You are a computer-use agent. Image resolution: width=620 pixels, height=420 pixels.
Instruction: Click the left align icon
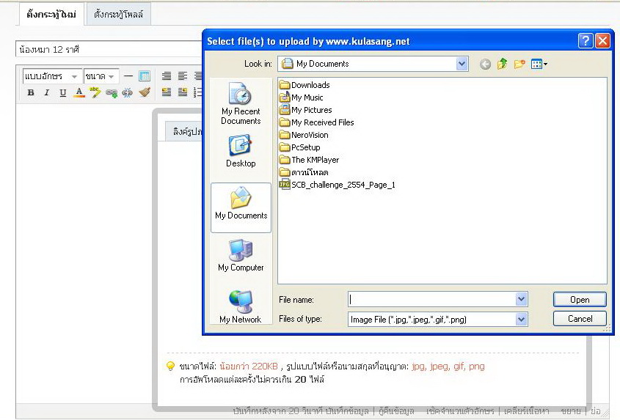[183, 75]
